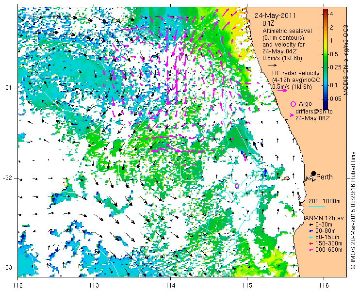Click the 112 longitude axis label
Image resolution: width=359 pixels, height=291 pixels.
pyautogui.click(x=17, y=286)
